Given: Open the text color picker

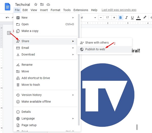Looking at the screenshot, I should click(x=138, y=18).
